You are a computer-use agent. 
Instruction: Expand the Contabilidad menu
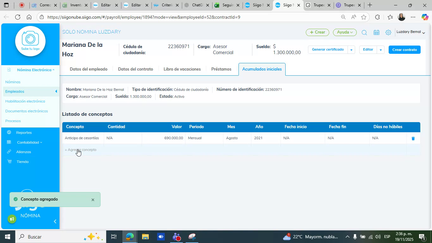[29, 142]
